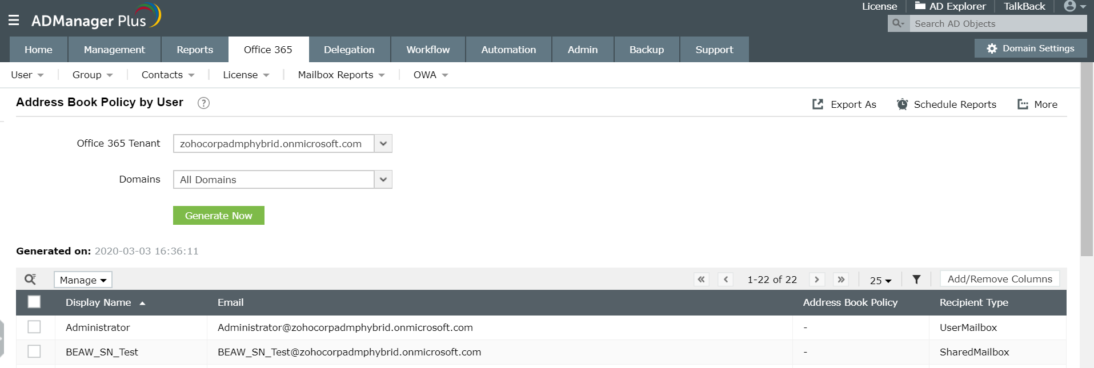Toggle Display Name sort arrow
The height and width of the screenshot is (368, 1094).
point(142,303)
